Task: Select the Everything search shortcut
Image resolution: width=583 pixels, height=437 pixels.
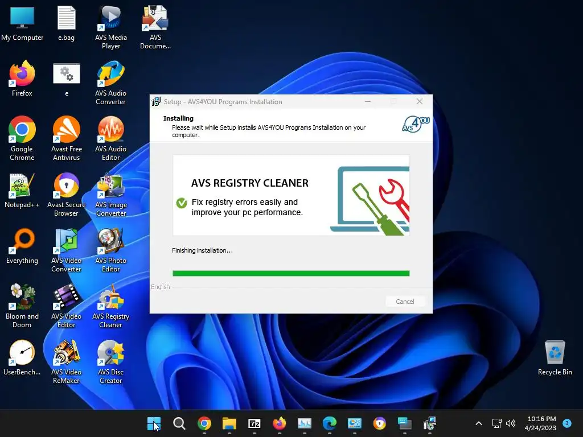Action: click(22, 246)
